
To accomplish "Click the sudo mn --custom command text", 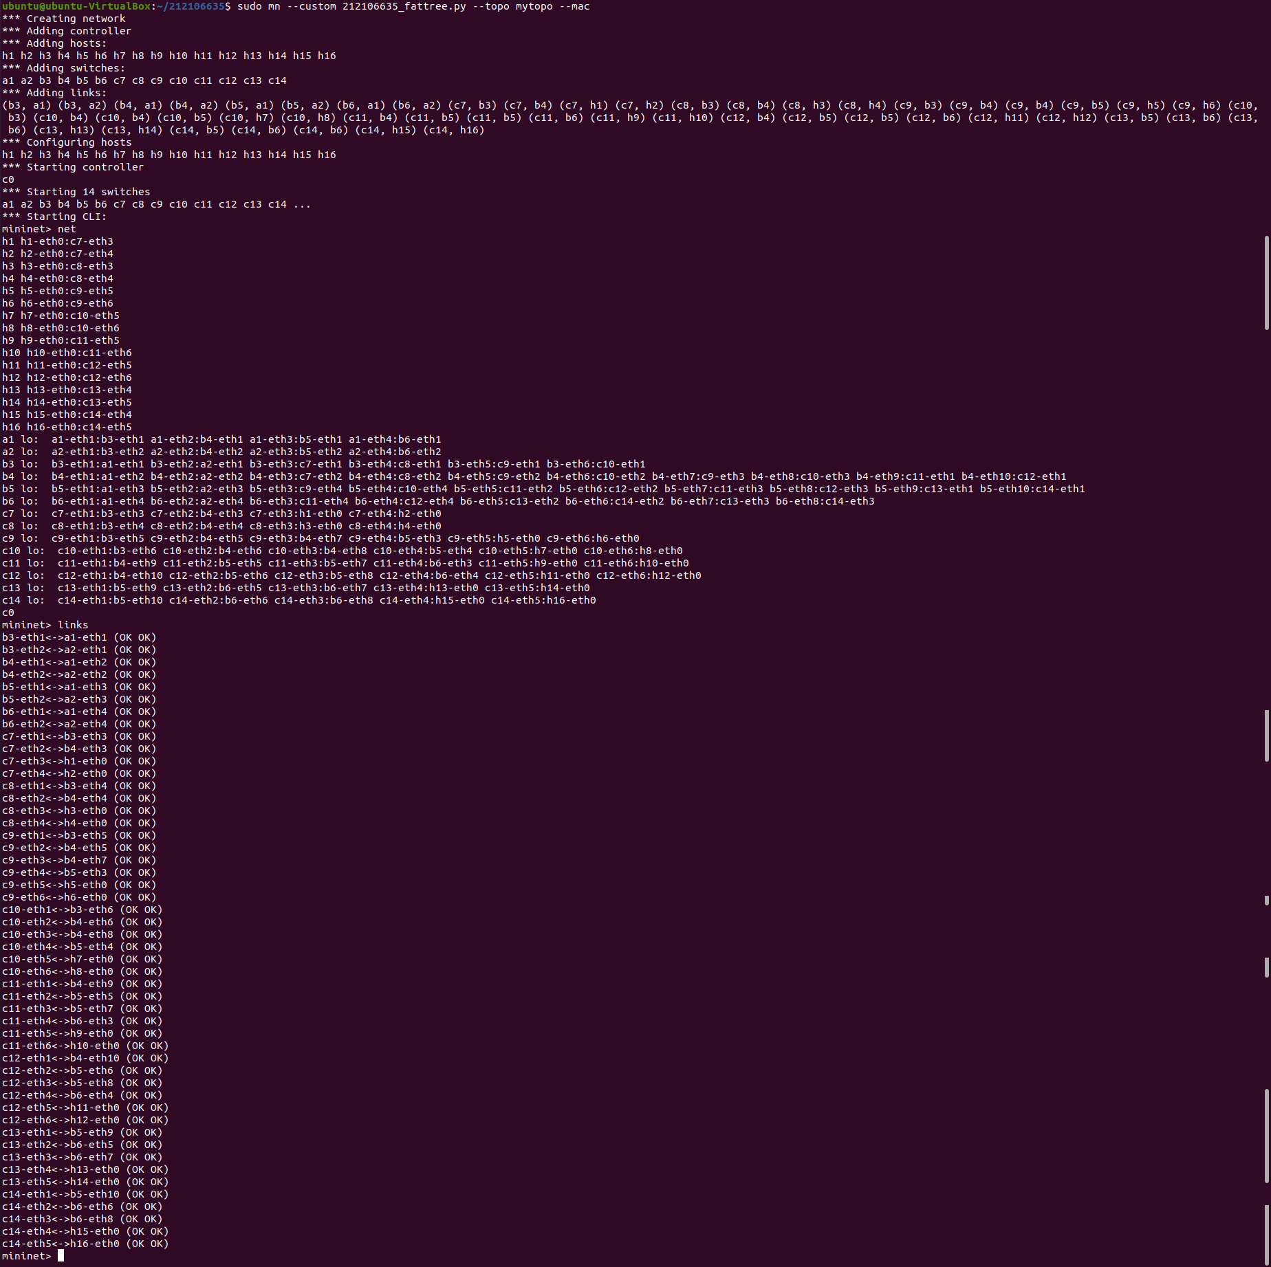I will point(413,6).
